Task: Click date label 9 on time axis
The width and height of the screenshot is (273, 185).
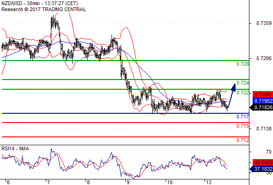Action: click(x=128, y=182)
